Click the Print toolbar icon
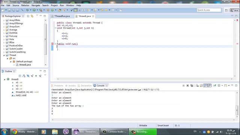Viewport: 240px width, 135px height. tap(18, 10)
